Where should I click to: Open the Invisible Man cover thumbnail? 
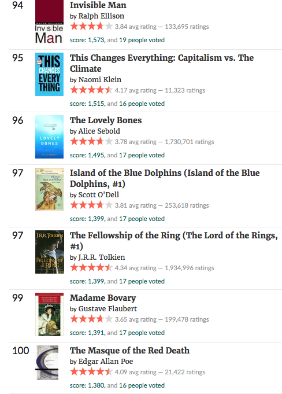pyautogui.click(x=49, y=22)
